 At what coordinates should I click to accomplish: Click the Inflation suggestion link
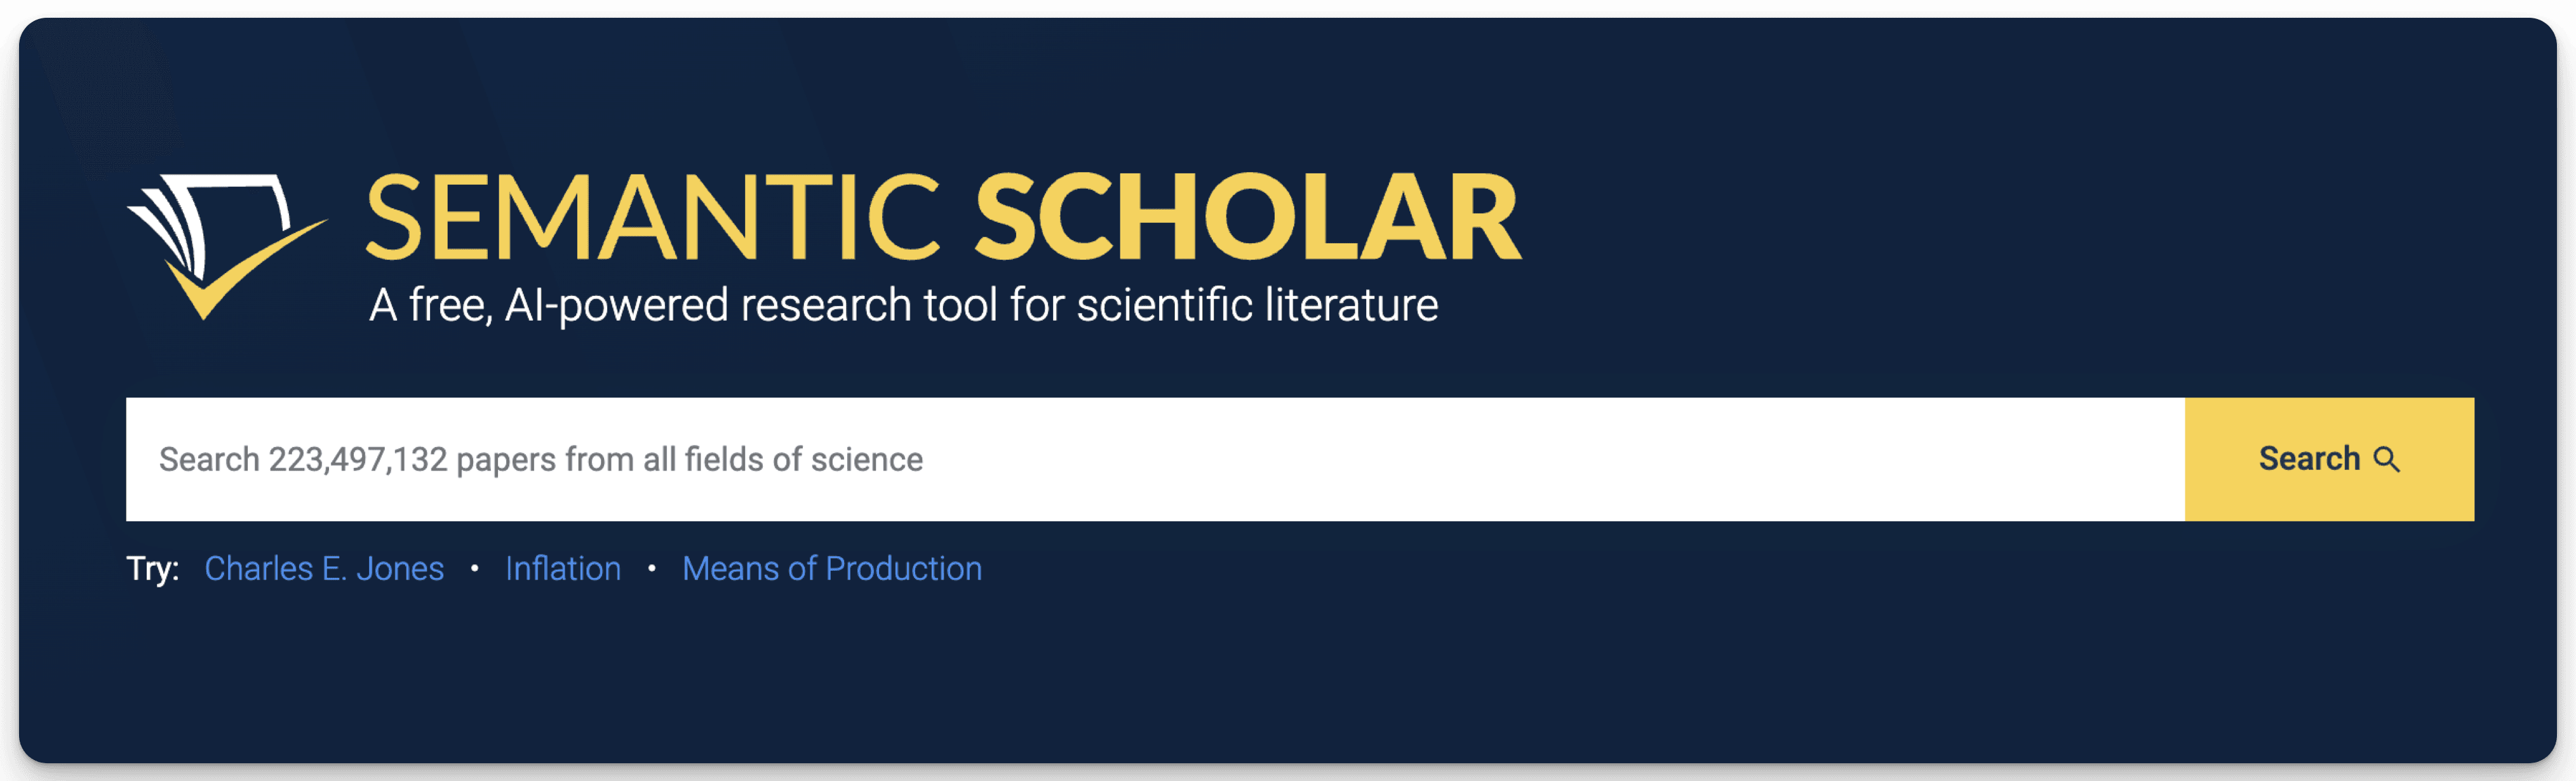pos(563,568)
